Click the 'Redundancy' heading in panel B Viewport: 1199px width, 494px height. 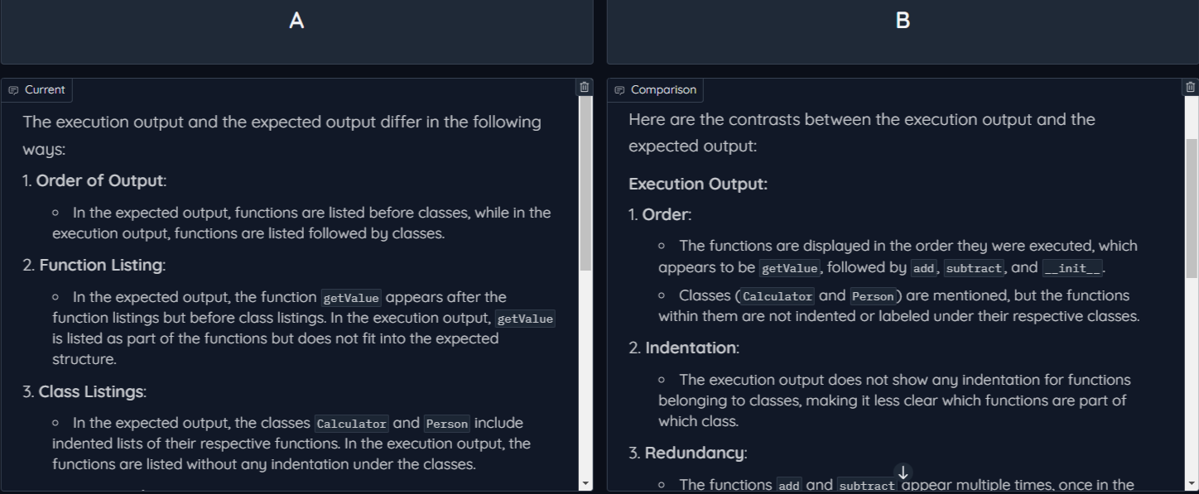pyautogui.click(x=695, y=453)
